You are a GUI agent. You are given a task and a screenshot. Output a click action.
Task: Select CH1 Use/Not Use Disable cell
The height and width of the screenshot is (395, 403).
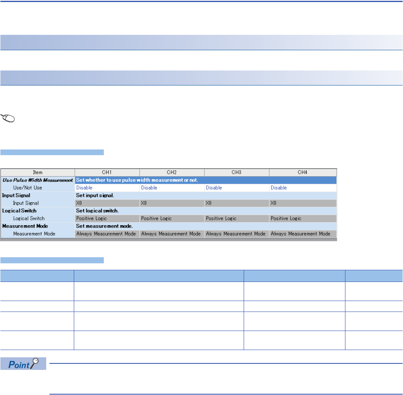click(x=107, y=188)
